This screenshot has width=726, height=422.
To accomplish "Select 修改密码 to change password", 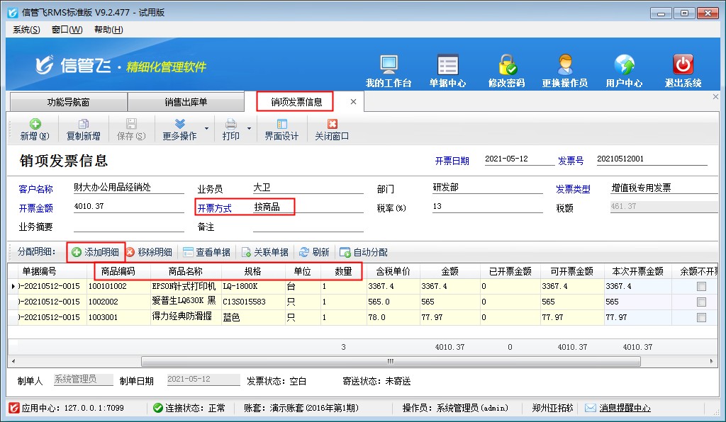I will (508, 69).
